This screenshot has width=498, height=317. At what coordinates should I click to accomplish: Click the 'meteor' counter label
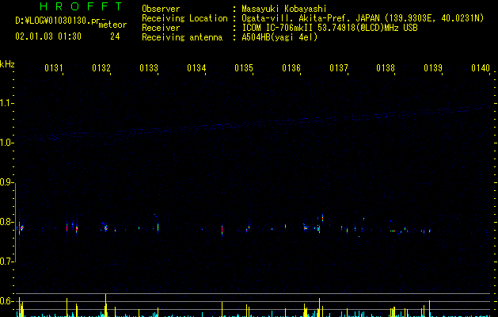point(112,25)
